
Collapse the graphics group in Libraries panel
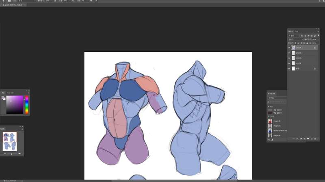coord(269,116)
